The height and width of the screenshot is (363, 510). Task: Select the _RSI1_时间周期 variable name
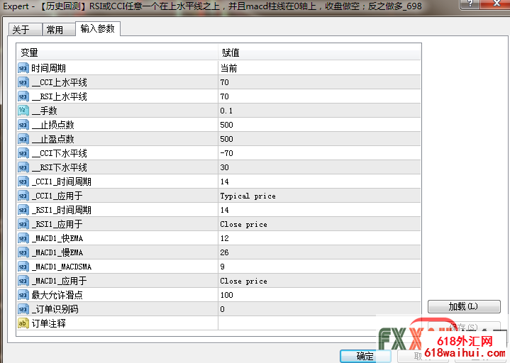[62, 210]
